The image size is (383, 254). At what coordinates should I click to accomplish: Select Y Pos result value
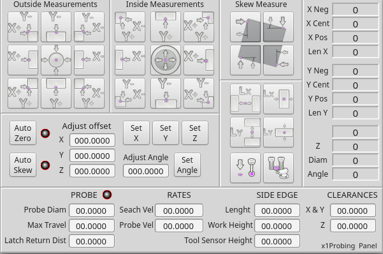click(356, 99)
